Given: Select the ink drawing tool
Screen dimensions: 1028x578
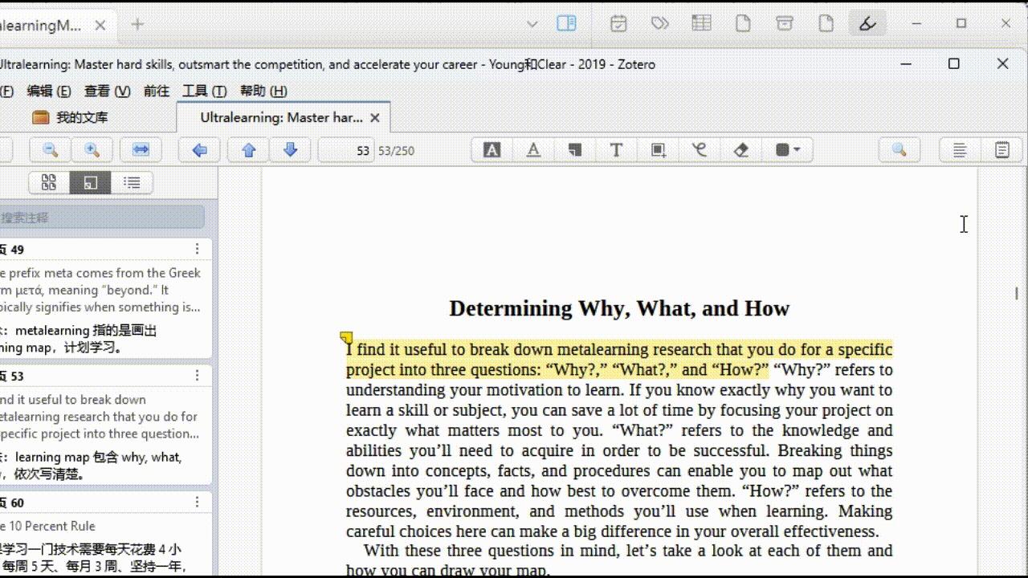Looking at the screenshot, I should pyautogui.click(x=700, y=150).
